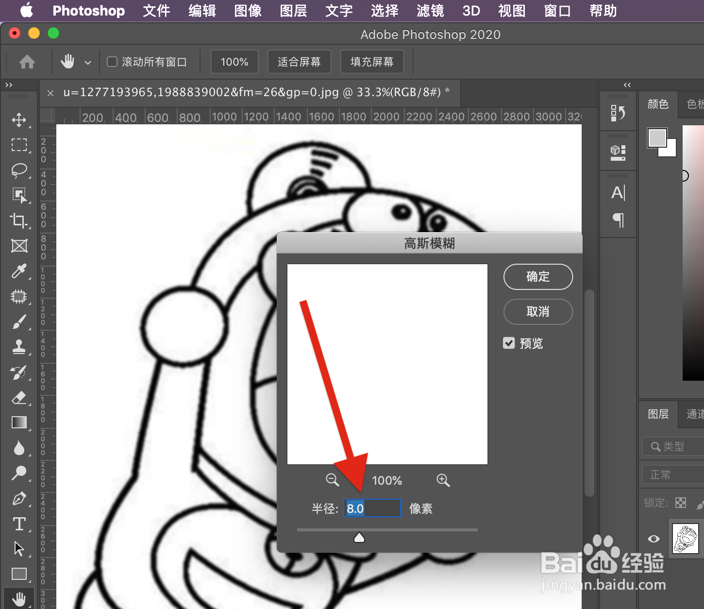The image size is (704, 609).
Task: Toggle layer visibility eye icon
Action: click(654, 539)
